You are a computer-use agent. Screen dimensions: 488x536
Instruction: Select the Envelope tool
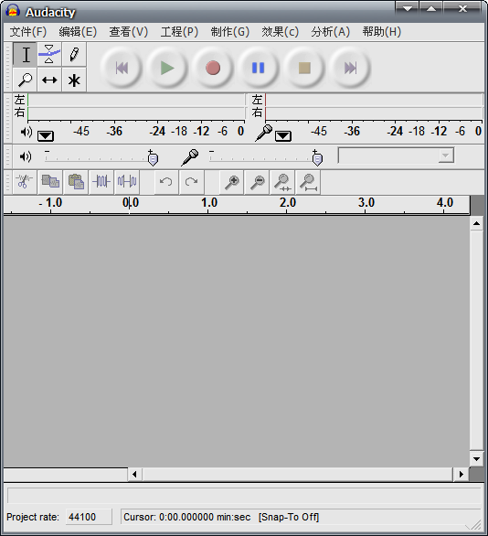49,55
